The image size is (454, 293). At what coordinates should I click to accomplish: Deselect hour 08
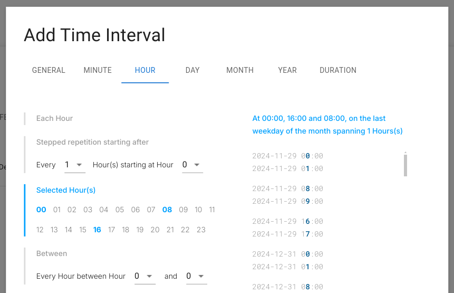[x=167, y=210]
